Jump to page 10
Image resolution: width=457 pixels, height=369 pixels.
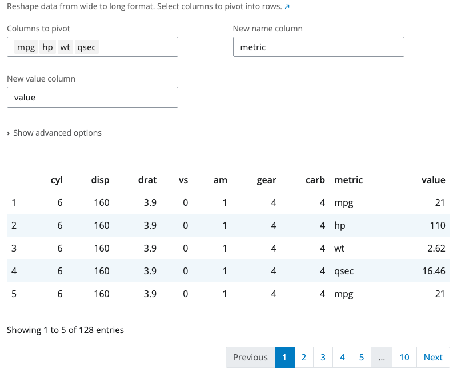point(404,357)
